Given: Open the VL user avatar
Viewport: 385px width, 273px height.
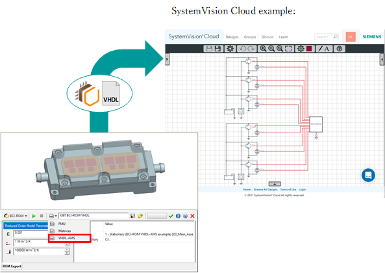Looking at the screenshot, I should pos(351,37).
